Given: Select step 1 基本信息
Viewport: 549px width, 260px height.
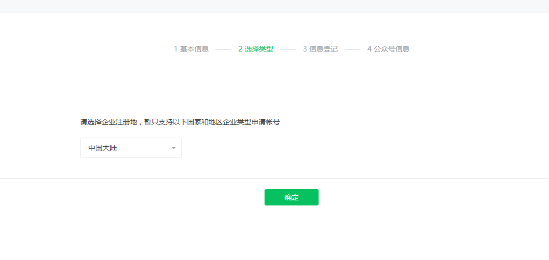Looking at the screenshot, I should coord(192,49).
